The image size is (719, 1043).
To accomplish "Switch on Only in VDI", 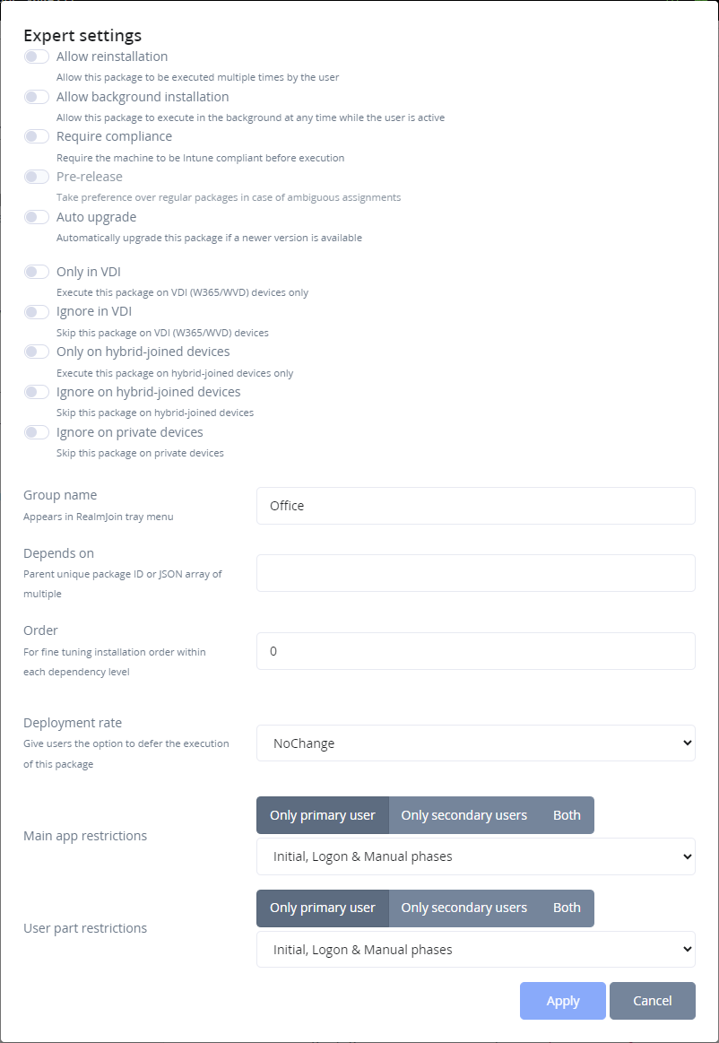I will point(37,272).
